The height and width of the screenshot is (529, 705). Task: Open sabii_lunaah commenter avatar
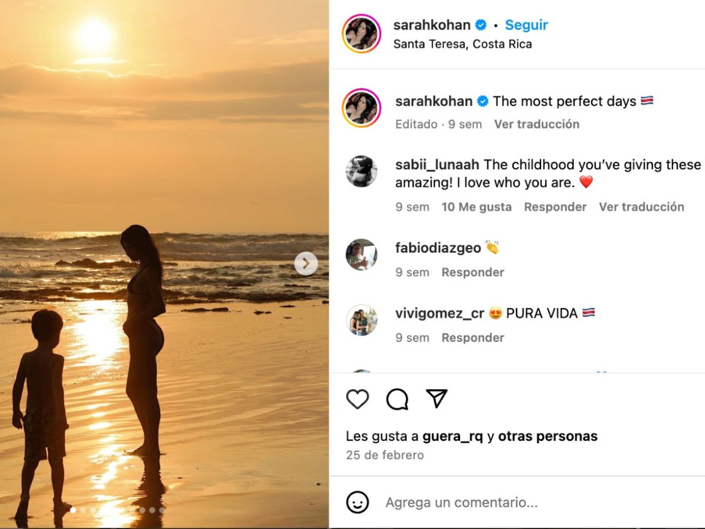point(361,171)
